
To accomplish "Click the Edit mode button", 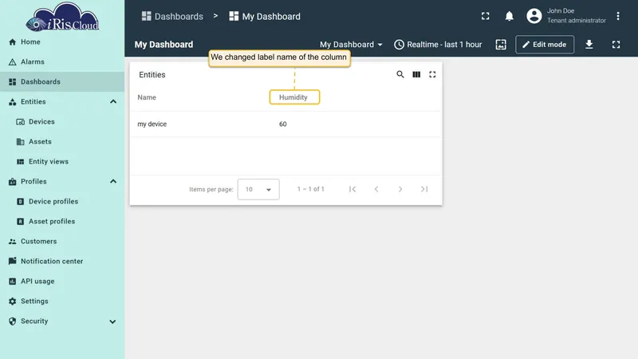I will [545, 45].
